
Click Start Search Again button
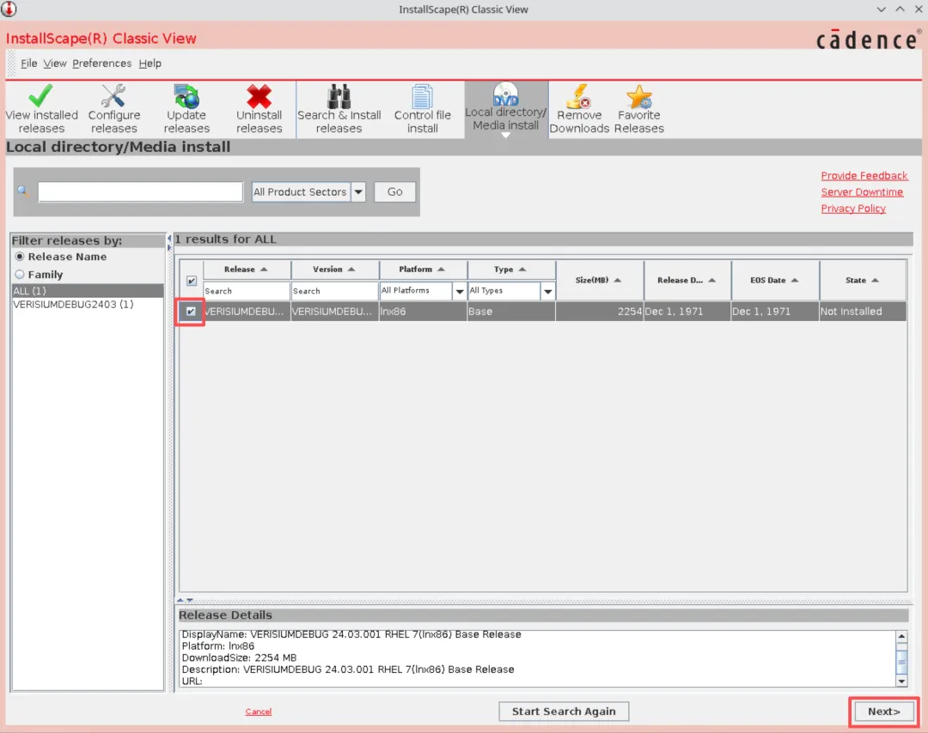(x=564, y=712)
